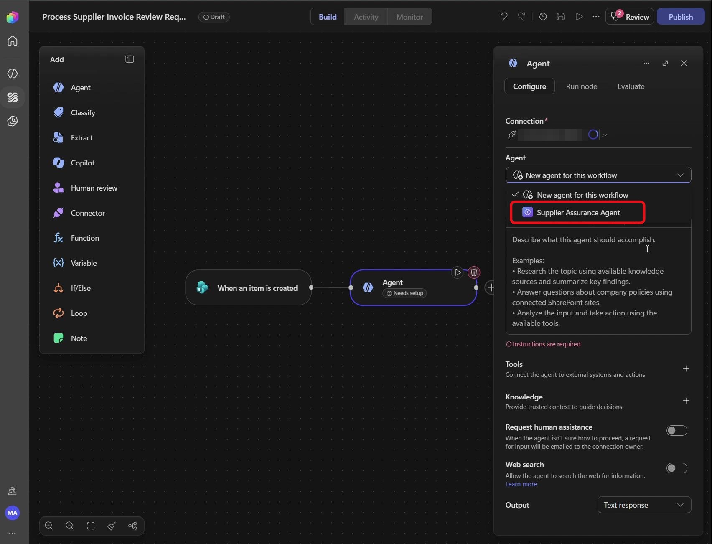The height and width of the screenshot is (544, 712).
Task: Add a step after the Agent node
Action: click(x=491, y=287)
